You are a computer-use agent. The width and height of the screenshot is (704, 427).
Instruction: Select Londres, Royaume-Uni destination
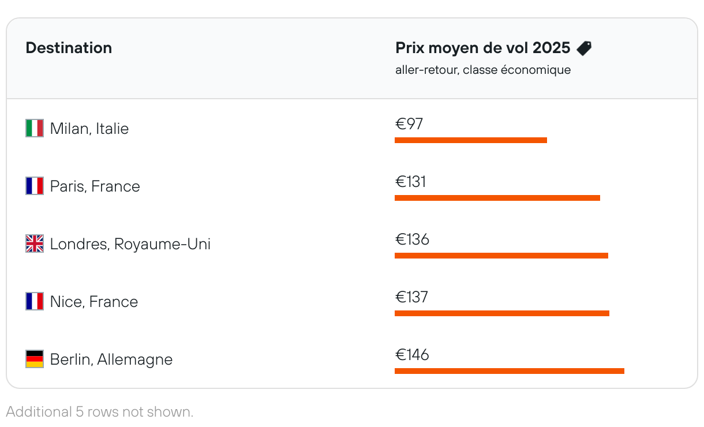click(x=130, y=244)
